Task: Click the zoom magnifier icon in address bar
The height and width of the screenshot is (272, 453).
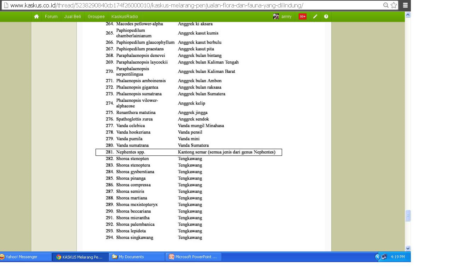Action: 386,5
